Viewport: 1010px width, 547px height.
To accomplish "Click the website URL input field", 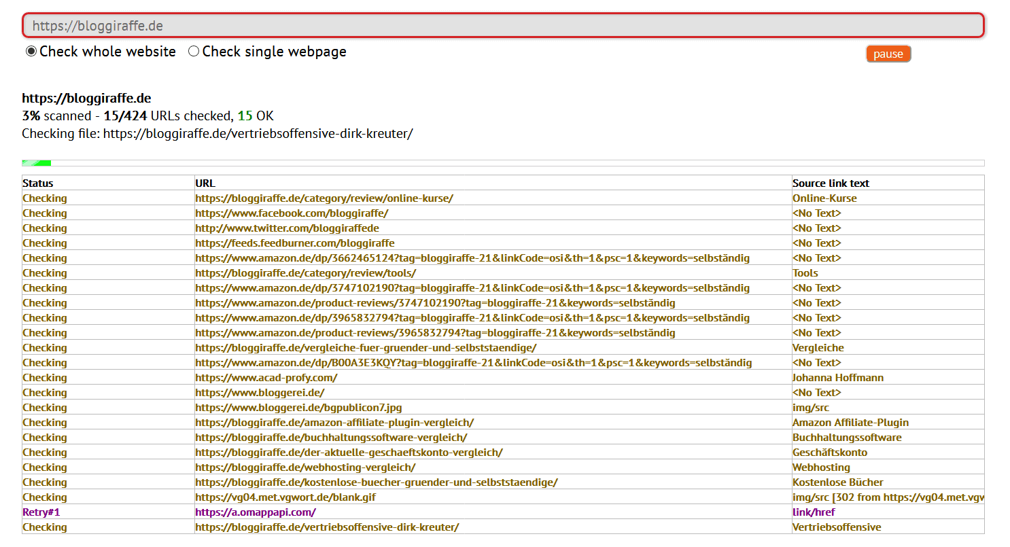I will [503, 26].
